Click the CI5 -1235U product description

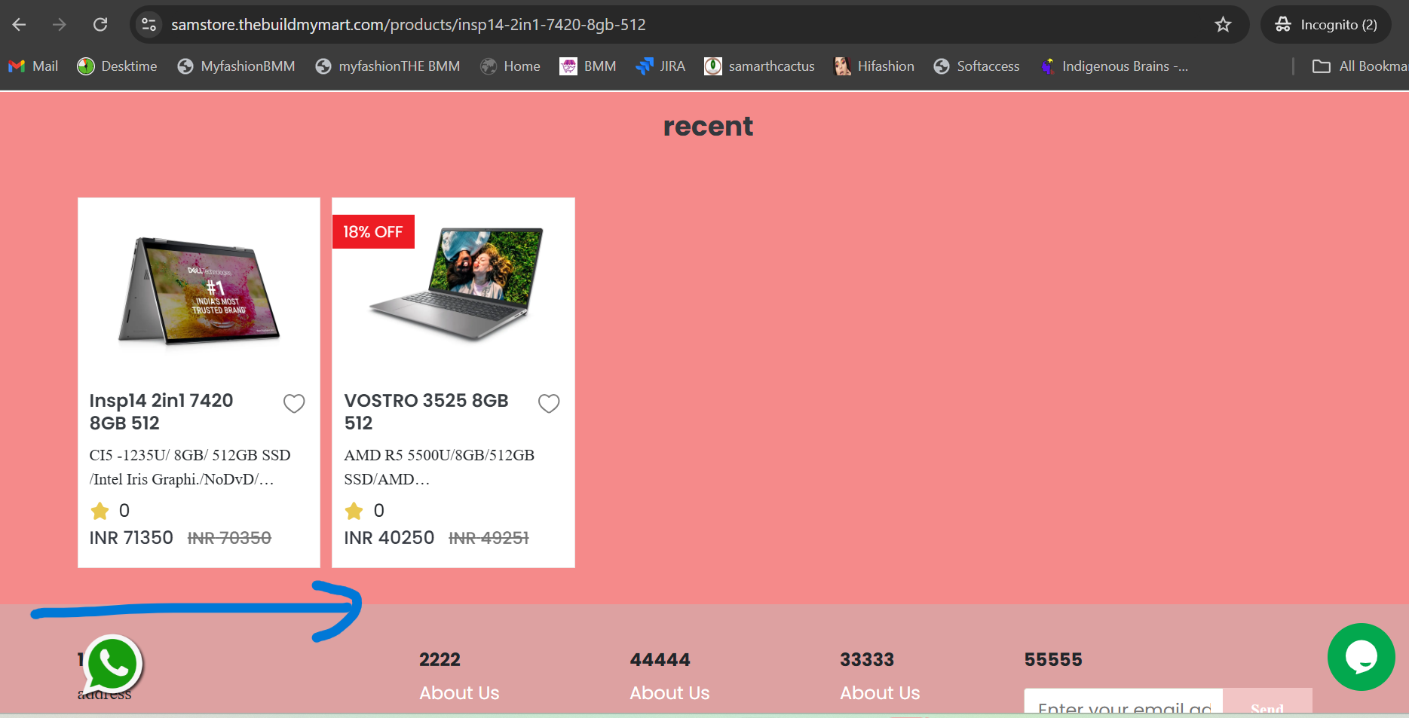(190, 467)
